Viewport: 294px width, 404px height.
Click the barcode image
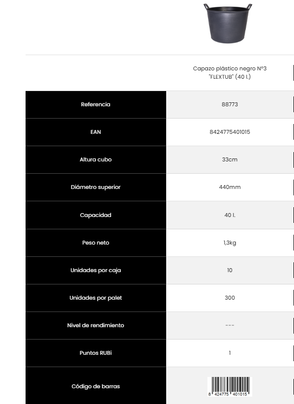click(229, 386)
